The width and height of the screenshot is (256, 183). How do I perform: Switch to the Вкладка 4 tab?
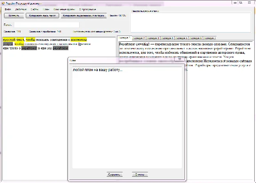coord(167,38)
